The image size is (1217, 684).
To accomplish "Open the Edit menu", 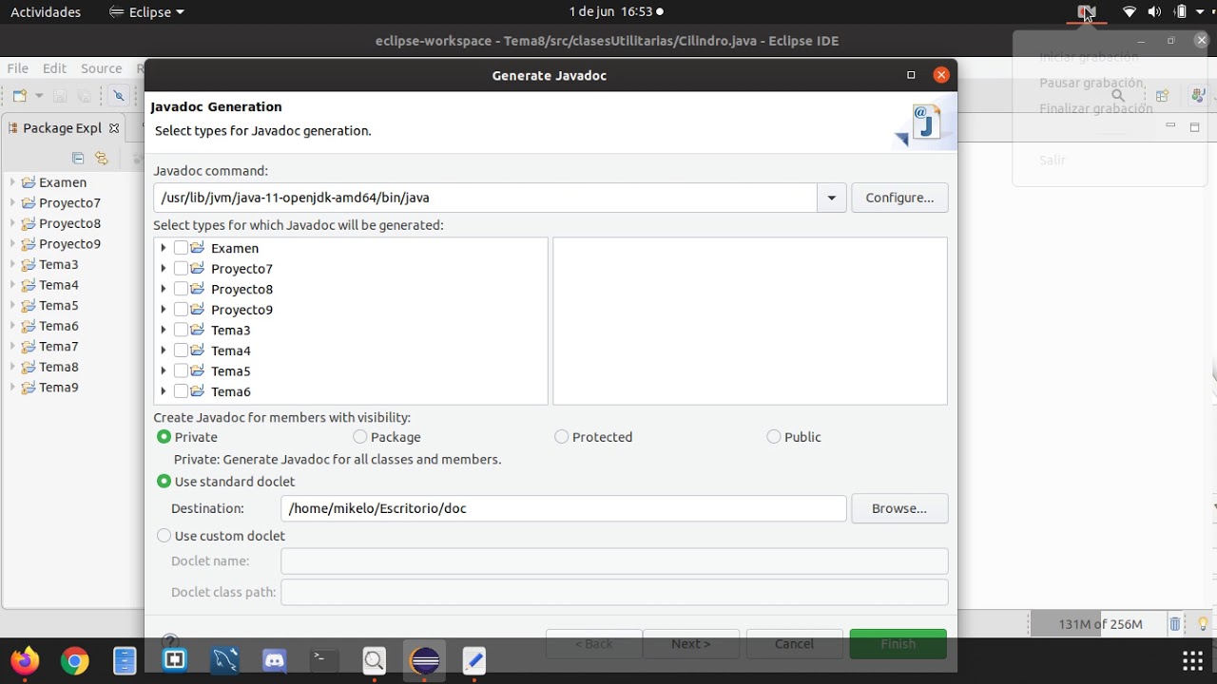I will 54,68.
